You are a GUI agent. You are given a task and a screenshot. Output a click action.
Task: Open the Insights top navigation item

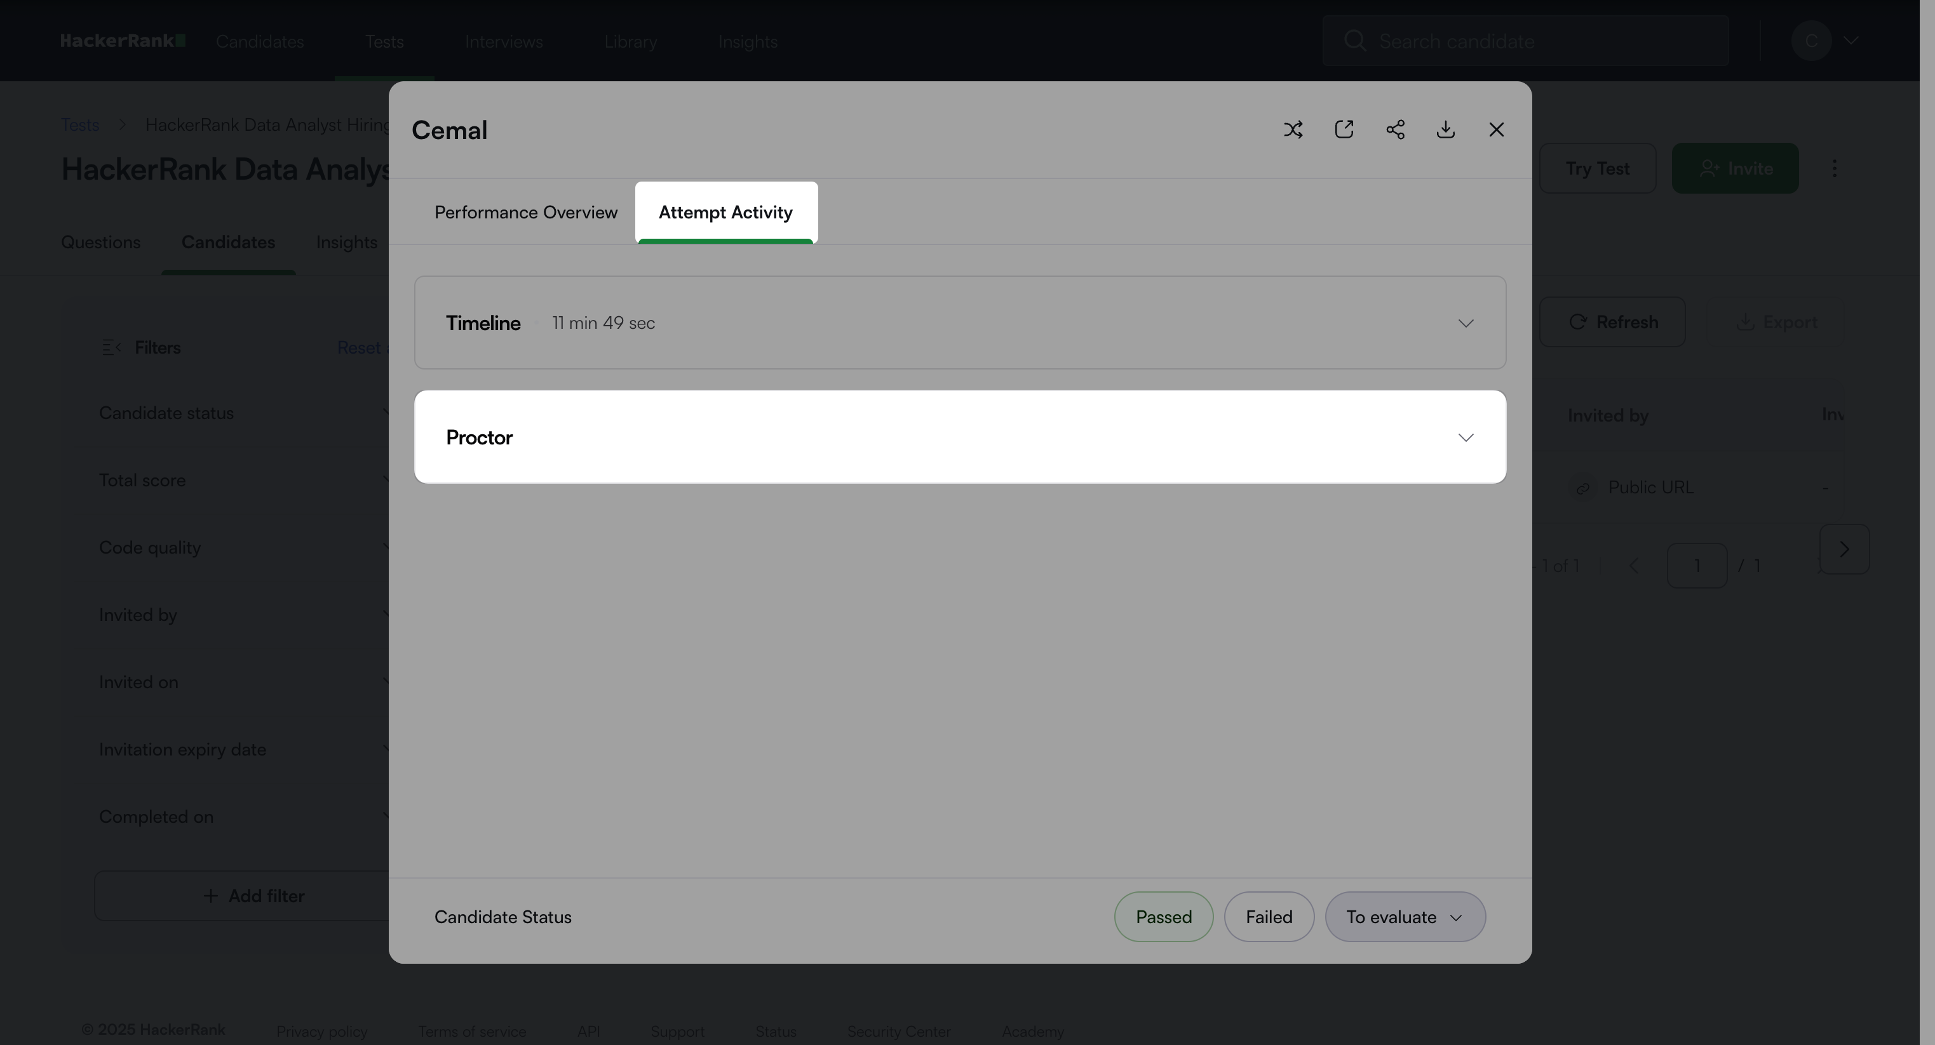point(748,41)
